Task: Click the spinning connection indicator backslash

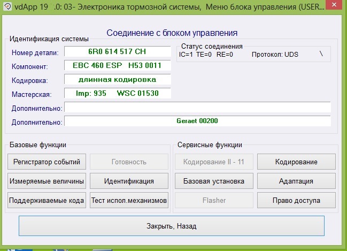Action: click(321, 54)
